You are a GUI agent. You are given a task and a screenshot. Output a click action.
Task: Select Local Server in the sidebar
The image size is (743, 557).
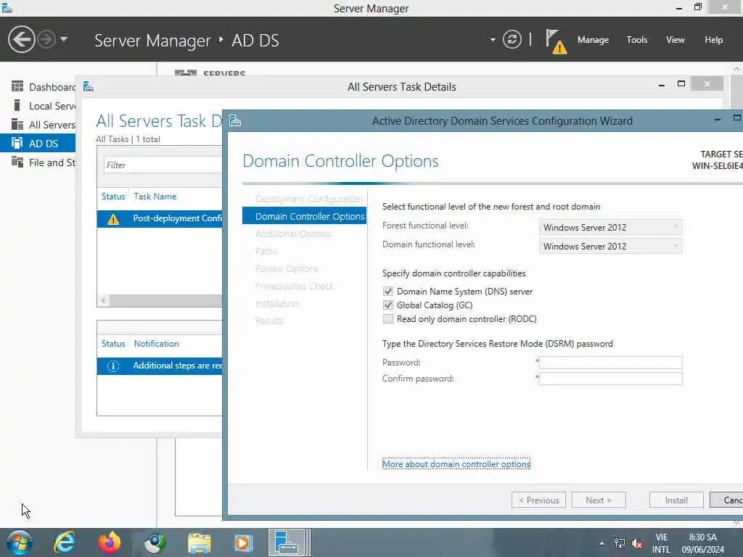(38, 106)
